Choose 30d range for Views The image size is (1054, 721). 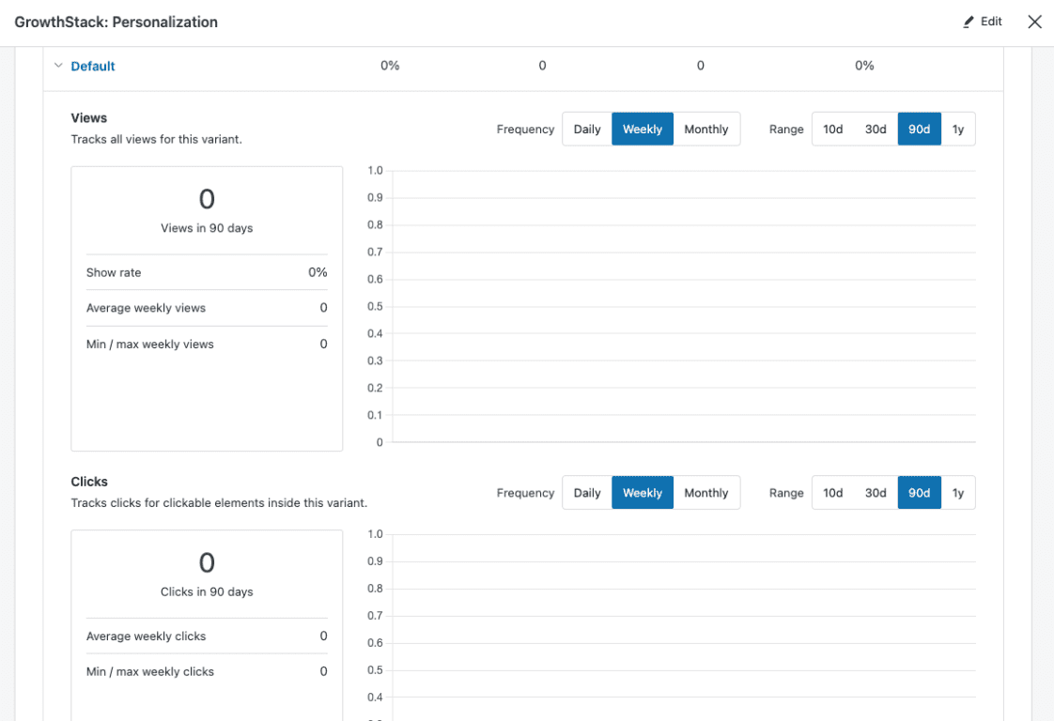pos(876,130)
